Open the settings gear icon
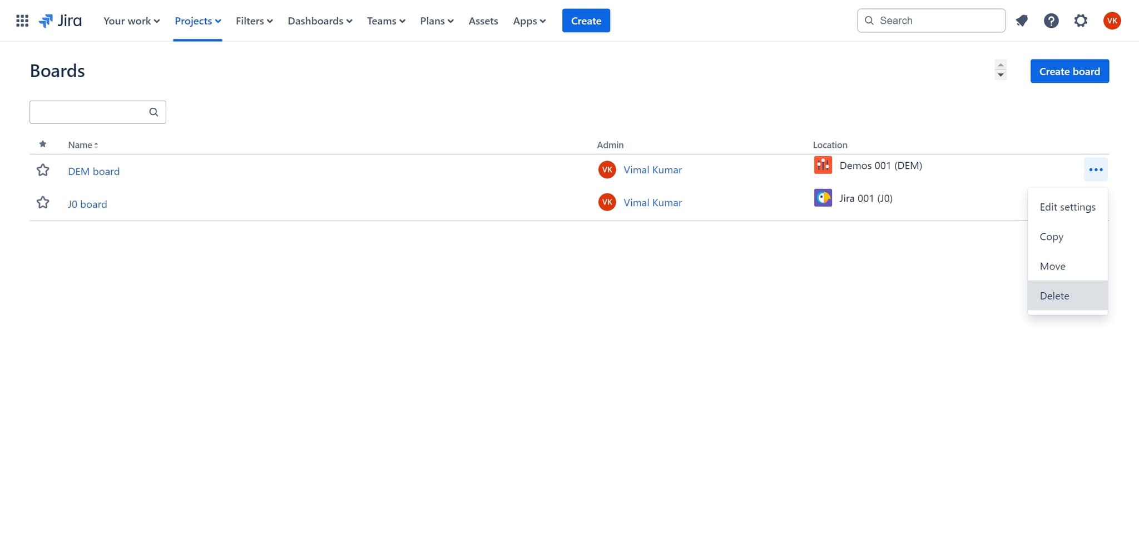The height and width of the screenshot is (540, 1139). pyautogui.click(x=1080, y=21)
